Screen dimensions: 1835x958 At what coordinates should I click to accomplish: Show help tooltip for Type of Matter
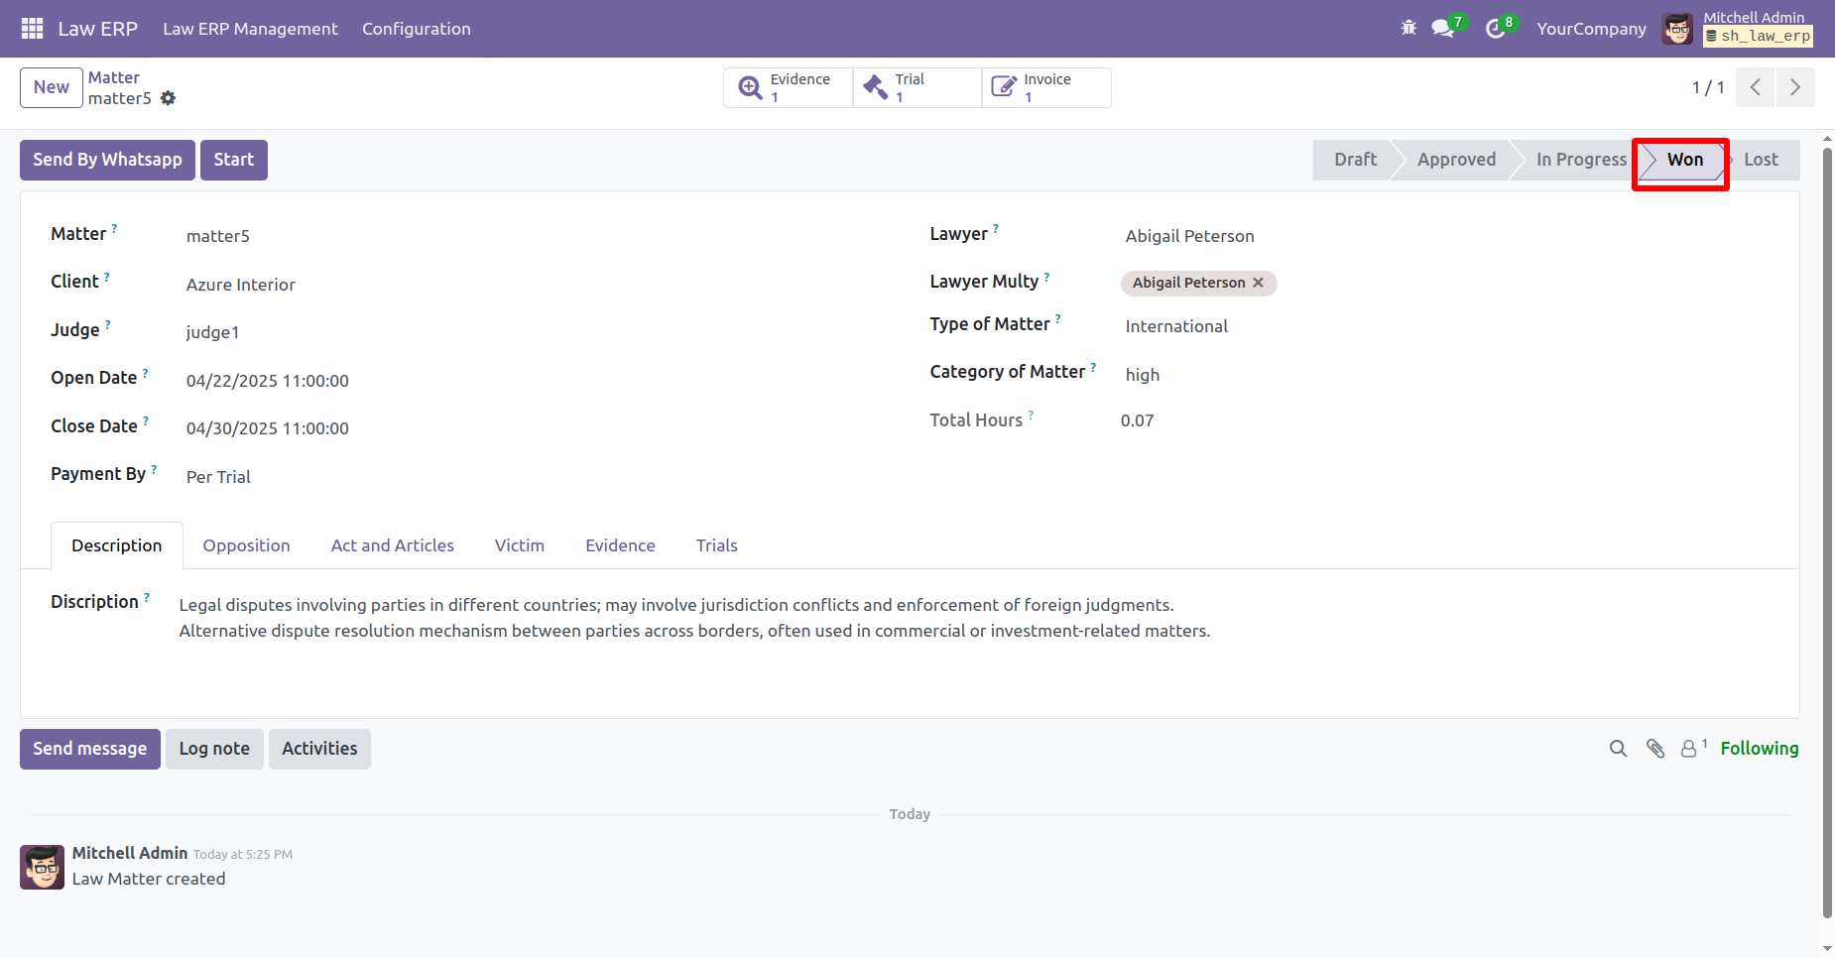click(x=1058, y=318)
